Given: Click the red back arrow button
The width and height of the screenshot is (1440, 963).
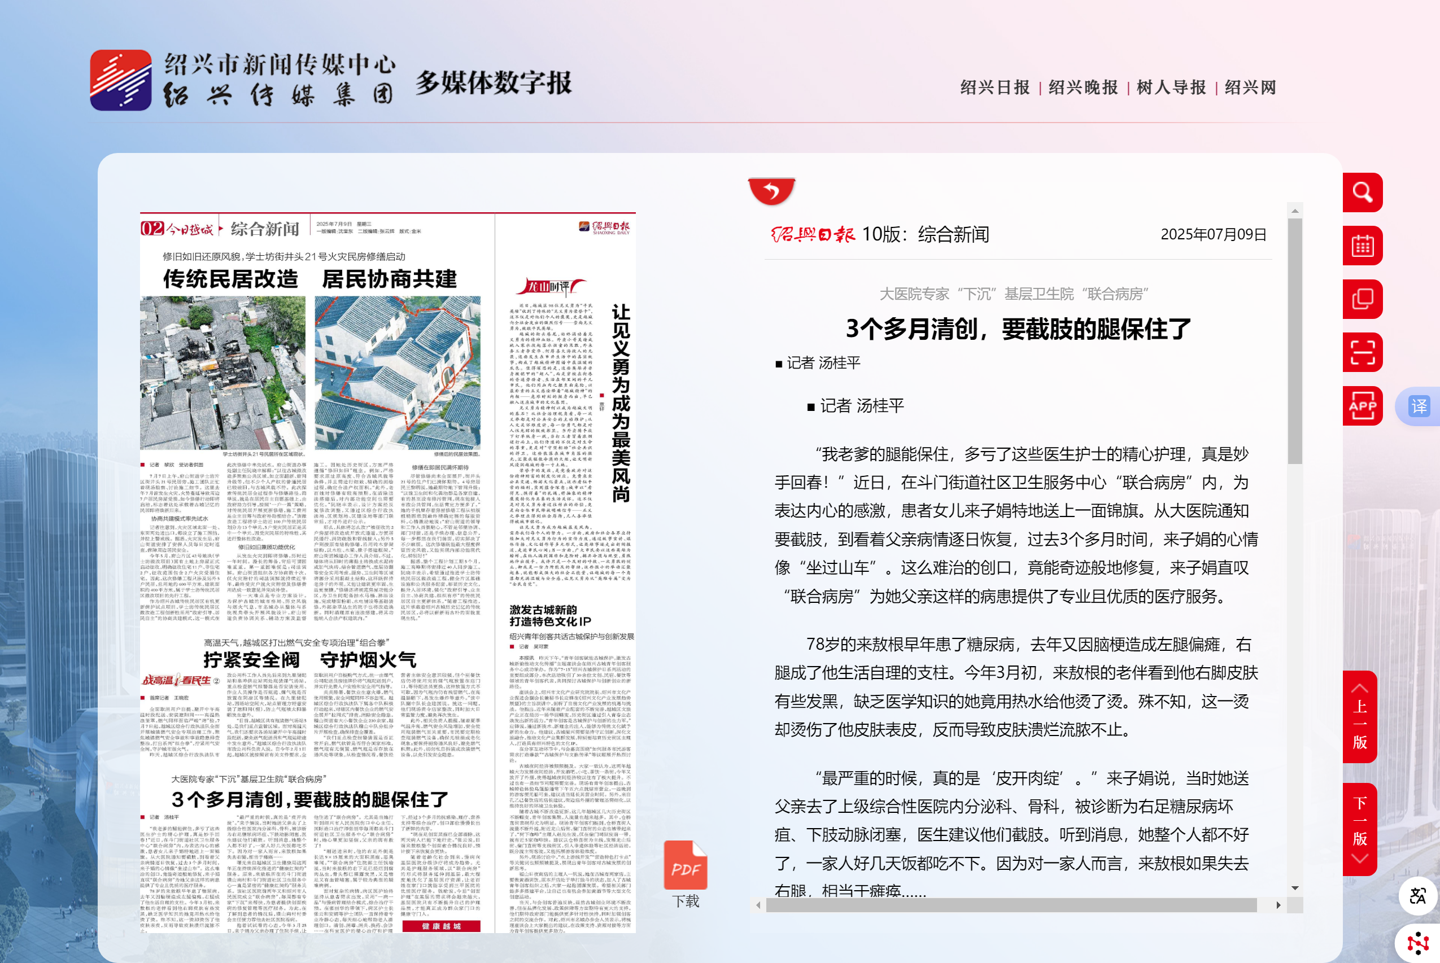Looking at the screenshot, I should 771,191.
